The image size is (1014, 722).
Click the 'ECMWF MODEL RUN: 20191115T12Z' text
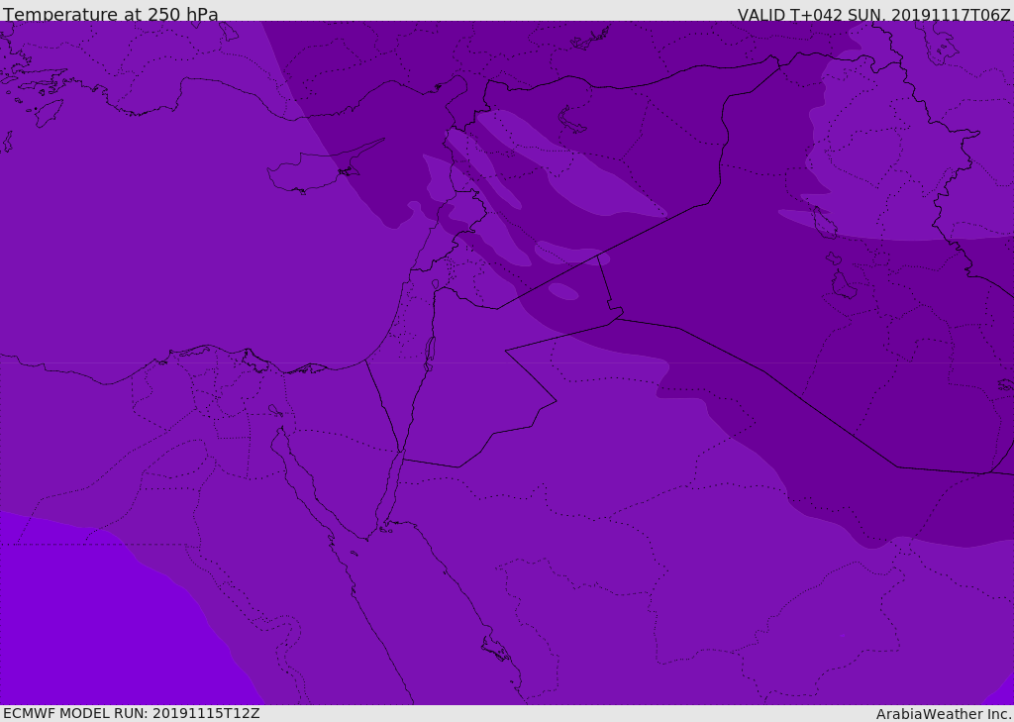point(132,714)
